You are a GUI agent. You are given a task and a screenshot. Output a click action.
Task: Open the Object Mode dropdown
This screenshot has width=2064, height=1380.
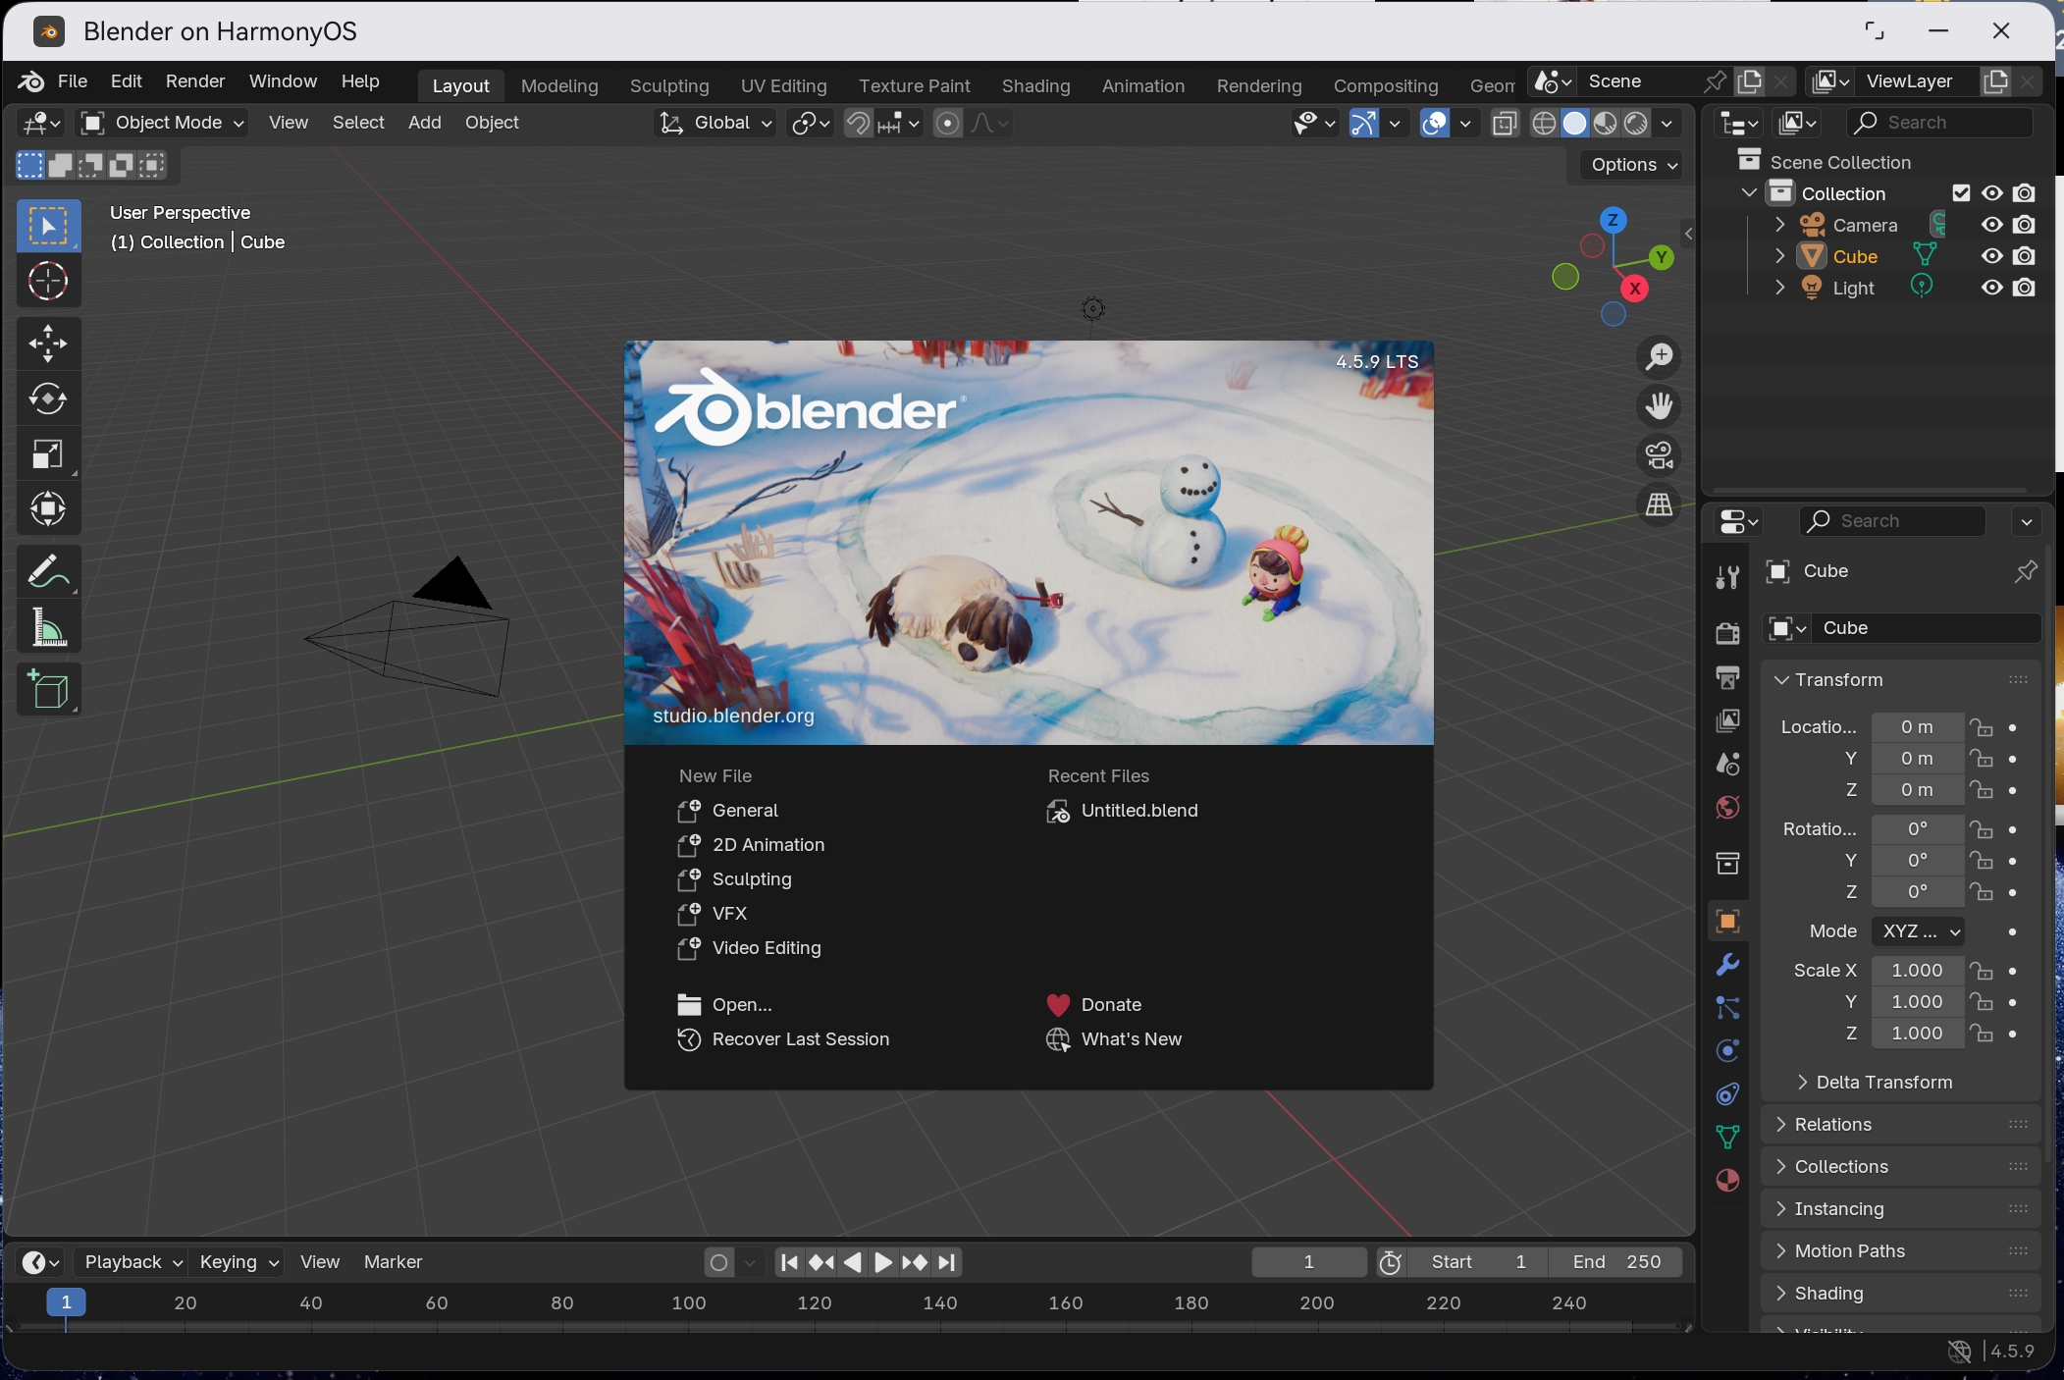pos(163,123)
